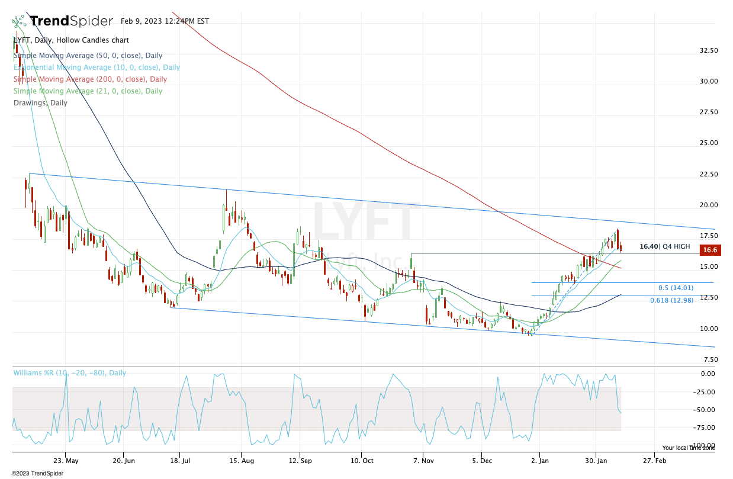Click the 12. Sep date axis label
The image size is (733, 479).
[300, 460]
